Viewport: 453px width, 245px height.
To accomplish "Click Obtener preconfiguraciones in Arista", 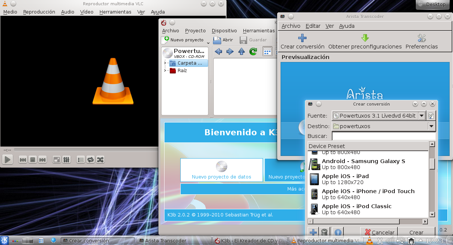I will pos(365,42).
